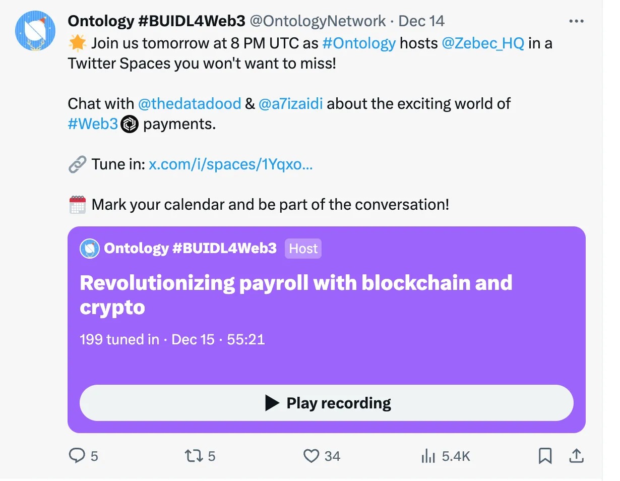Like the tweet with heart icon
Screen dimensions: 620x481
point(311,456)
